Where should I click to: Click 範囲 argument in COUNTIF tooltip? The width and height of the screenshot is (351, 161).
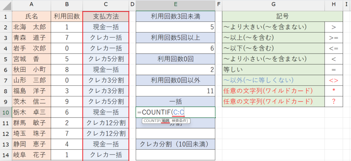[166, 121]
